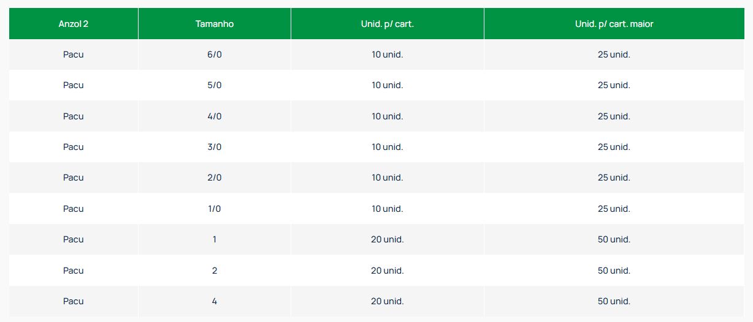Select the Tamanho column header
This screenshot has height=322, width=753.
point(215,24)
